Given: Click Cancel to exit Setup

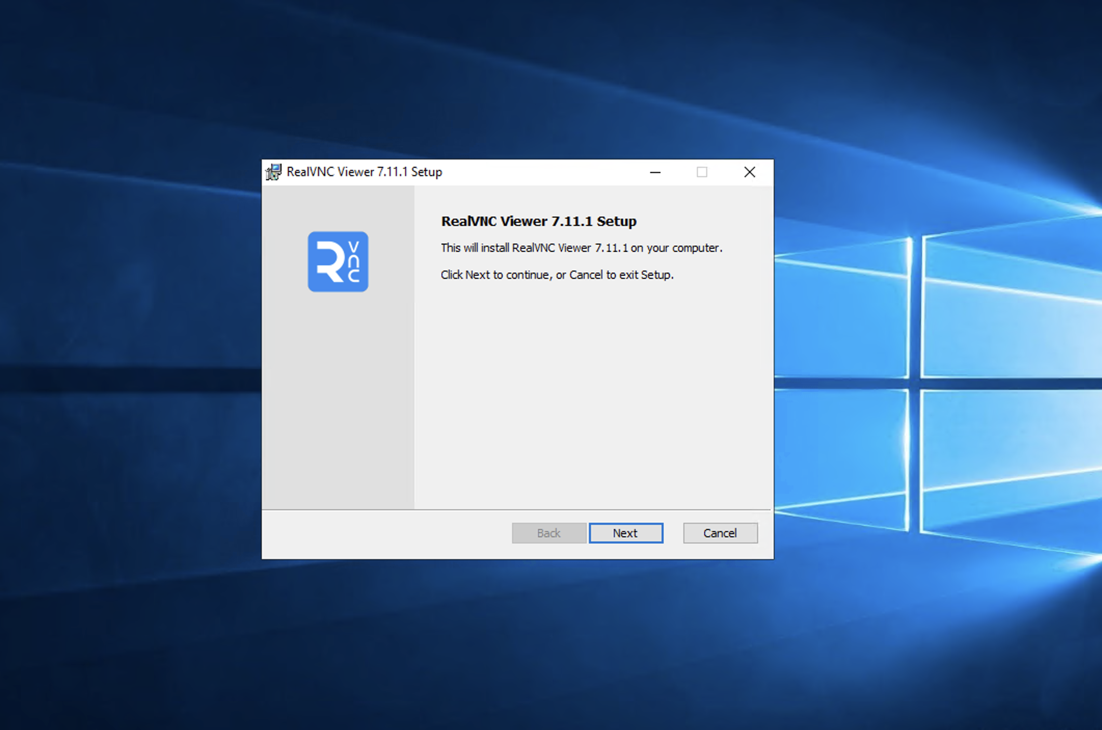Looking at the screenshot, I should click(720, 533).
